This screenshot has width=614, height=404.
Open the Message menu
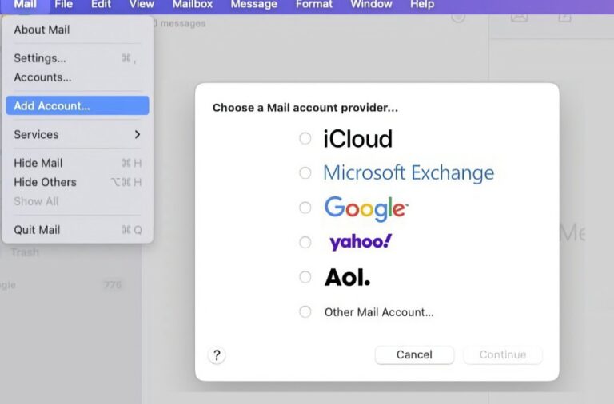254,5
